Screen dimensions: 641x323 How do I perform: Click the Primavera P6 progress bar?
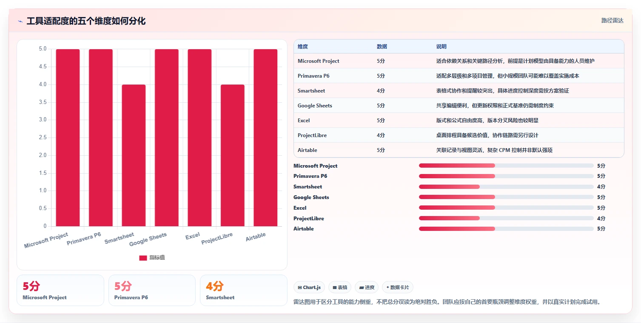point(506,176)
